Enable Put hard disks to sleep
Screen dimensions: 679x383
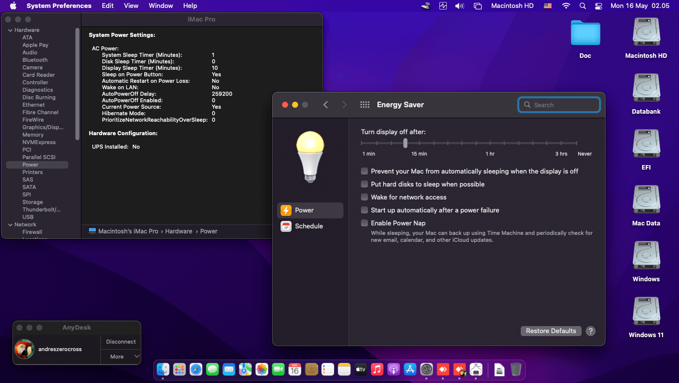[x=364, y=185]
